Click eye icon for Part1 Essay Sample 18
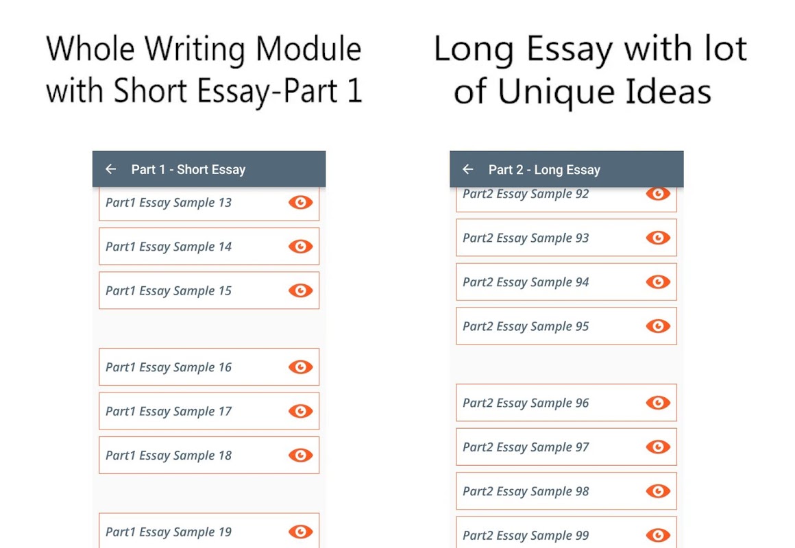The image size is (795, 548). click(300, 456)
